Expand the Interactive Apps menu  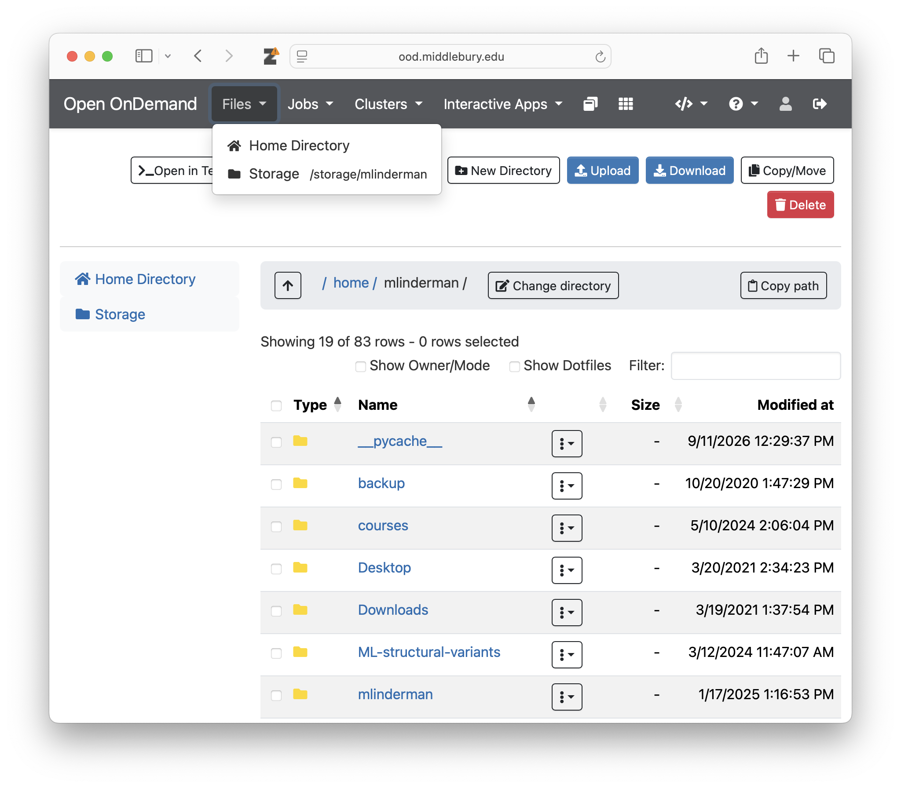503,104
